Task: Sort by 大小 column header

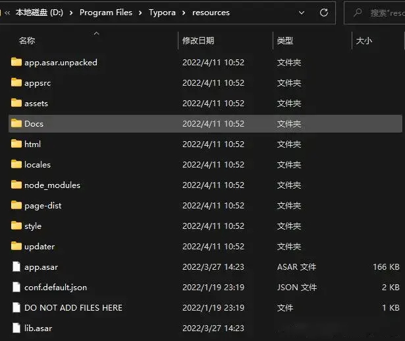Action: click(364, 41)
